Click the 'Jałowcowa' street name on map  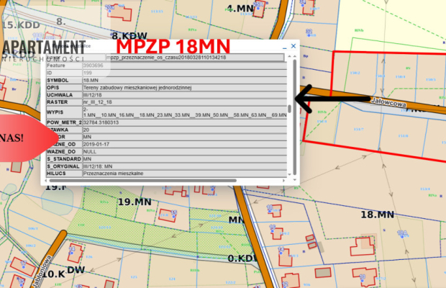point(388,102)
